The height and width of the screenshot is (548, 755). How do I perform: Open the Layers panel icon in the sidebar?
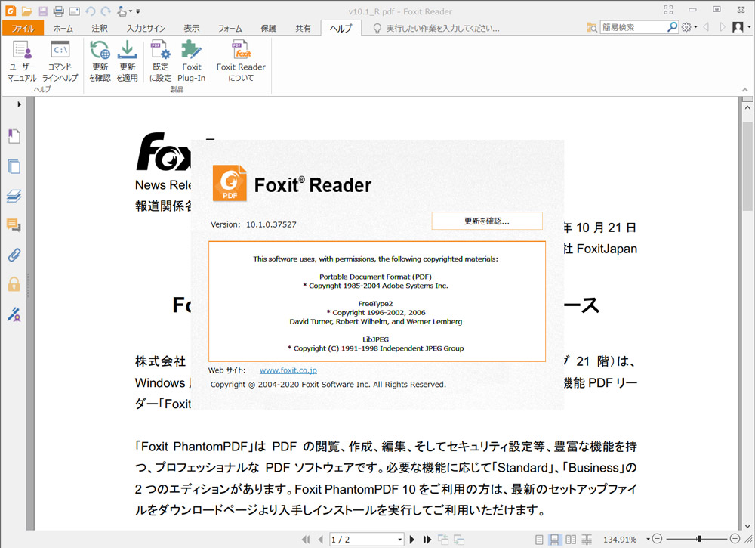click(x=13, y=196)
